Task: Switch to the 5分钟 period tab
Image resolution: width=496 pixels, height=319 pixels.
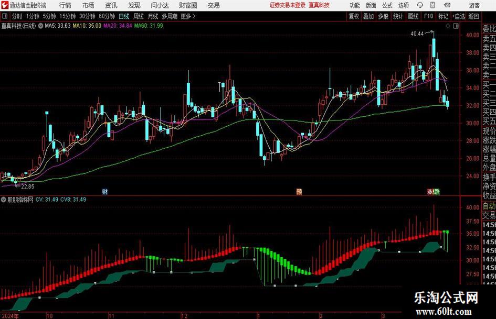Action: [x=49, y=16]
